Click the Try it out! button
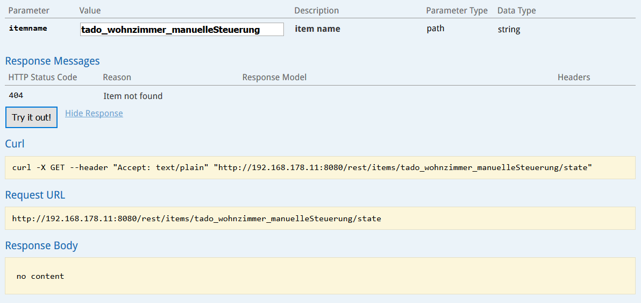Image resolution: width=641 pixels, height=303 pixels. tap(32, 117)
